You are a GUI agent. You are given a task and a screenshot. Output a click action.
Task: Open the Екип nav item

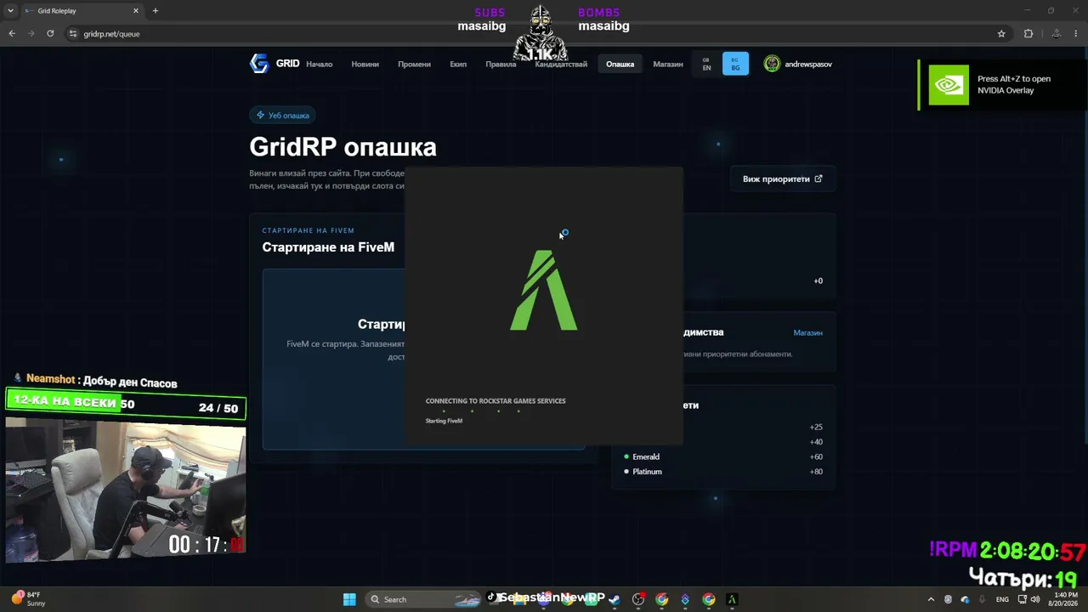tap(458, 65)
